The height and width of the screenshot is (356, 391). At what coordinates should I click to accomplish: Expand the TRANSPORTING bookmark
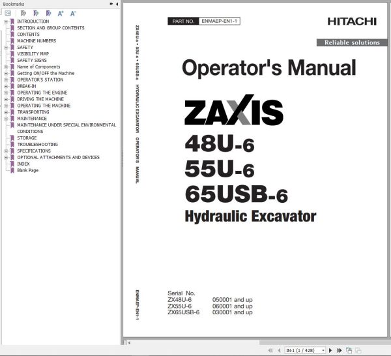[x=6, y=113]
